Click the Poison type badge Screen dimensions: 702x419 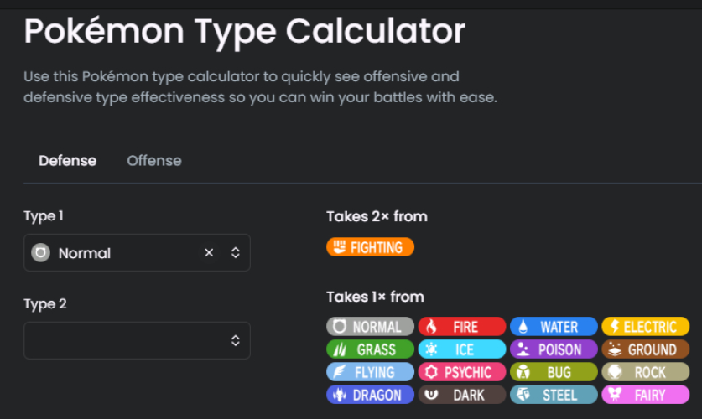click(554, 349)
